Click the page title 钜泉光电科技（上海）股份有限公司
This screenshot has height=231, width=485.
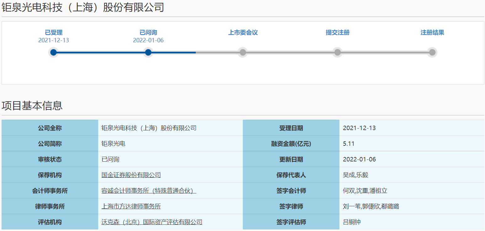(83, 7)
